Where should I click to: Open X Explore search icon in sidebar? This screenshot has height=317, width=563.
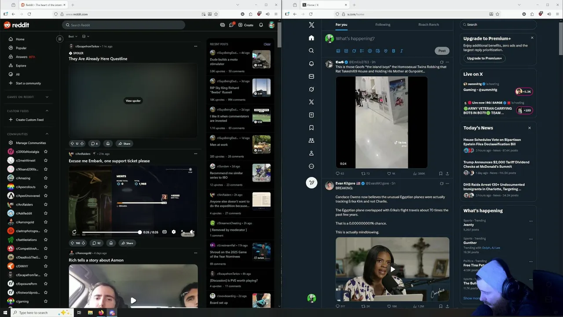point(311,51)
